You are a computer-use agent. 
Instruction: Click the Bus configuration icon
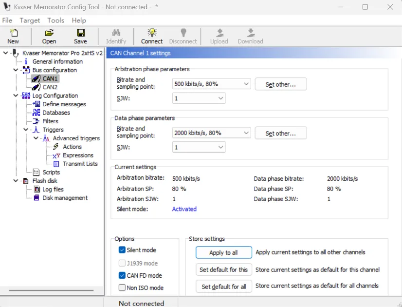point(26,70)
